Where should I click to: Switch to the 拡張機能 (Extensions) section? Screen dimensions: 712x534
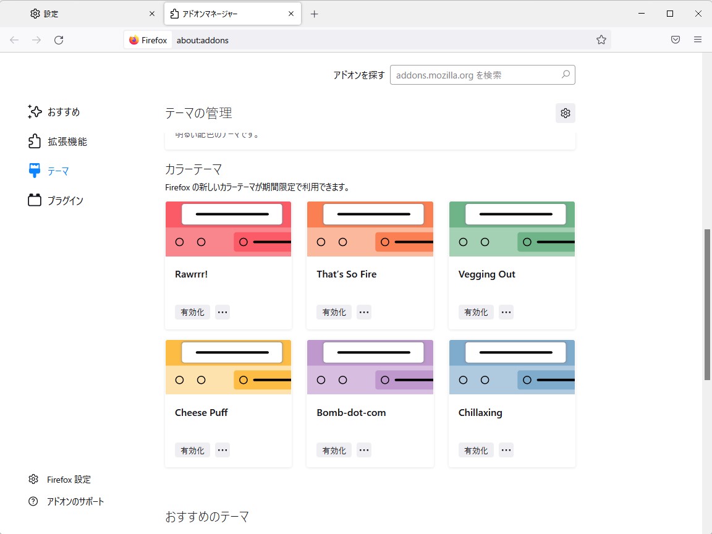[x=66, y=141]
